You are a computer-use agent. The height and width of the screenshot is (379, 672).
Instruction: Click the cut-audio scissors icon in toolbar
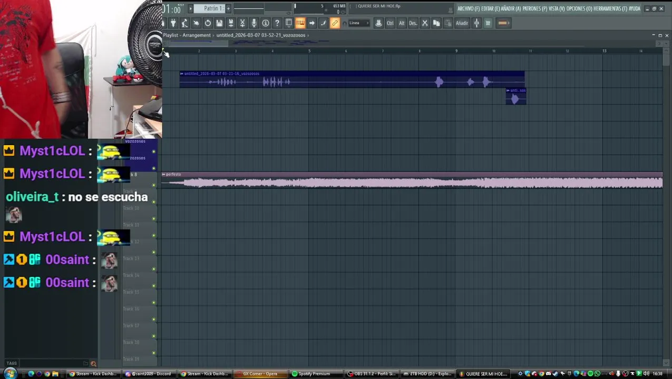tap(242, 23)
